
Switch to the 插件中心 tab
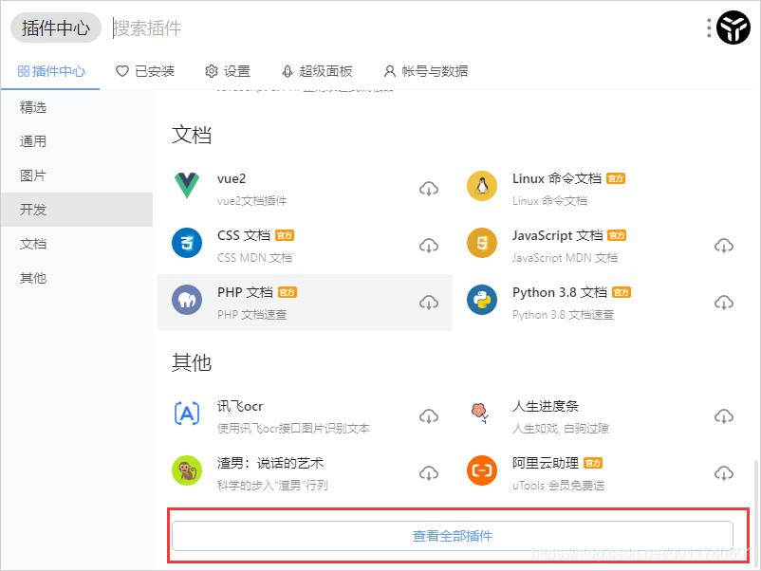pos(51,71)
